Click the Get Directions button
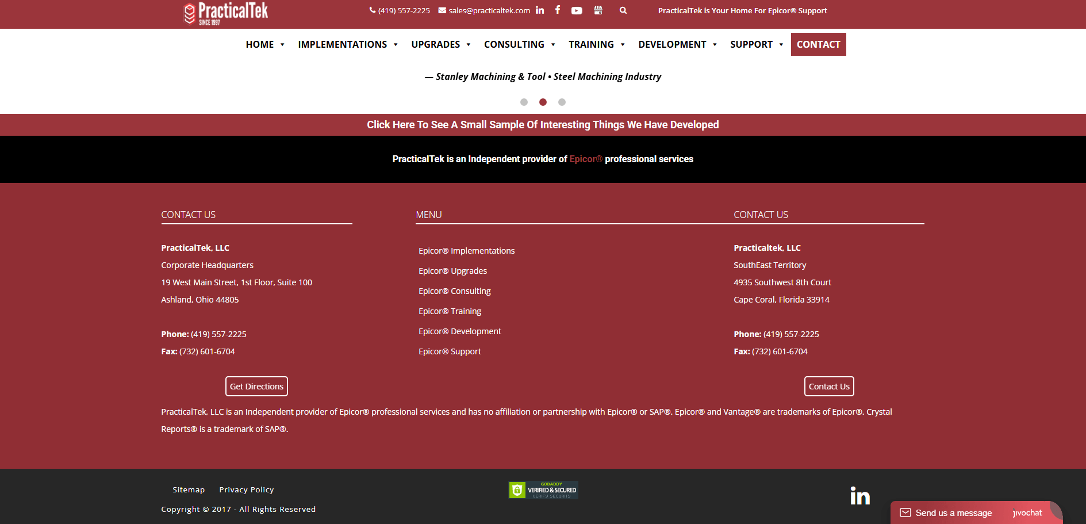 point(256,387)
